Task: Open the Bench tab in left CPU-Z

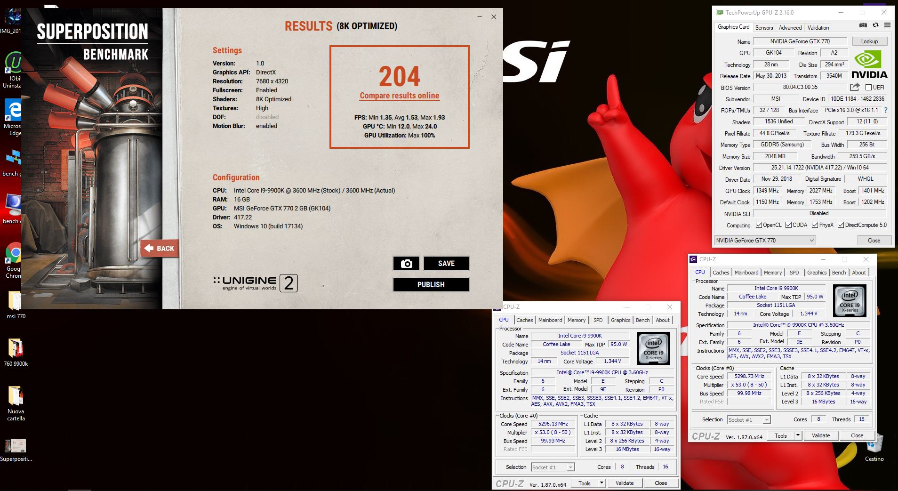Action: [642, 320]
